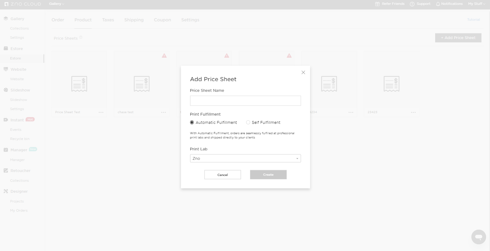Close the Add Price Sheet dialog

click(x=303, y=73)
